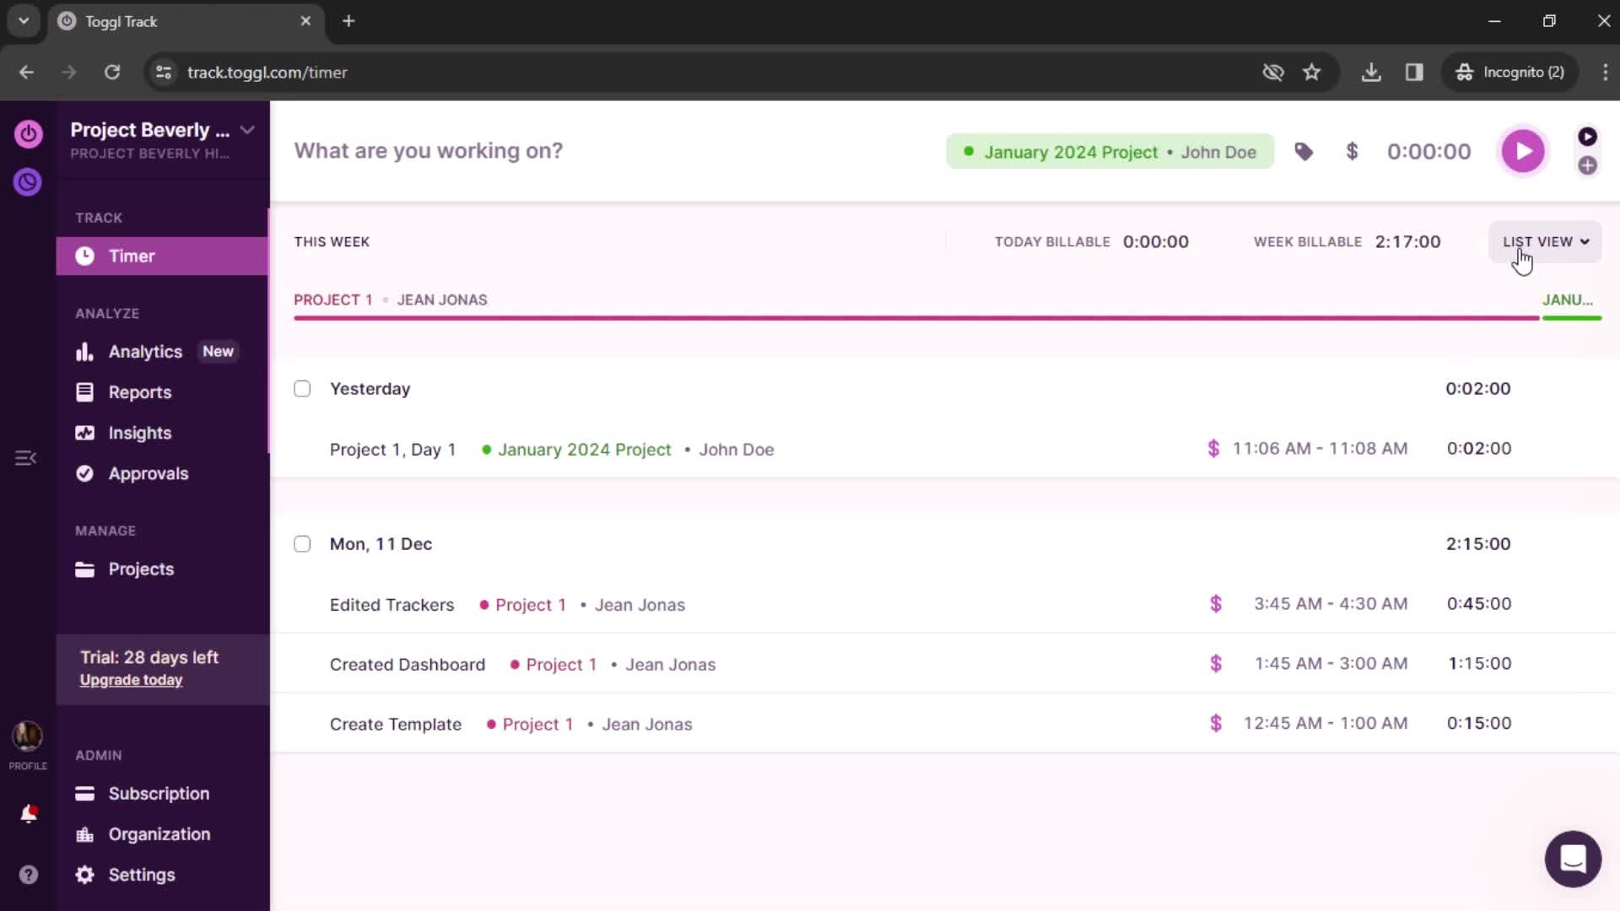Toggle checkbox for Mon 11 Dec entries
Screen dimensions: 1620x911
pyautogui.click(x=303, y=544)
